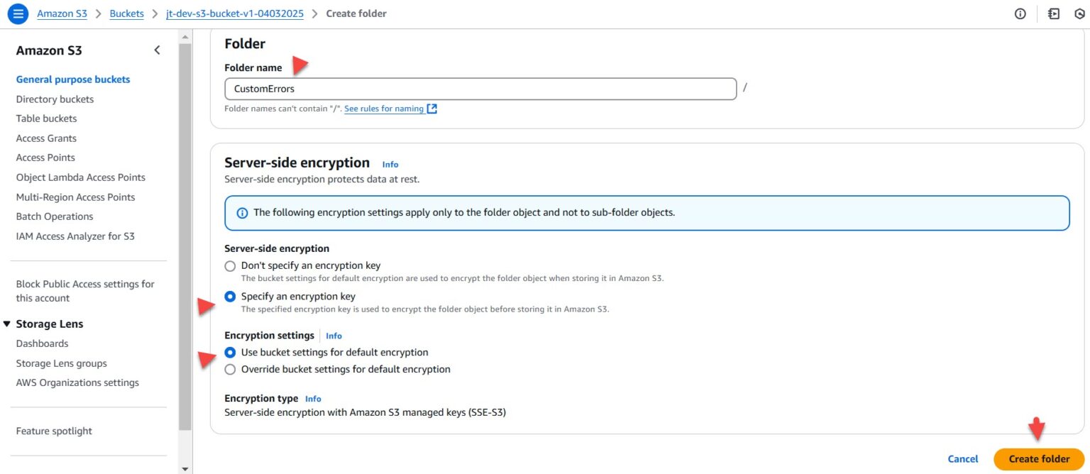The image size is (1090, 474).
Task: Open Directory buckets in the sidebar
Action: tap(55, 99)
